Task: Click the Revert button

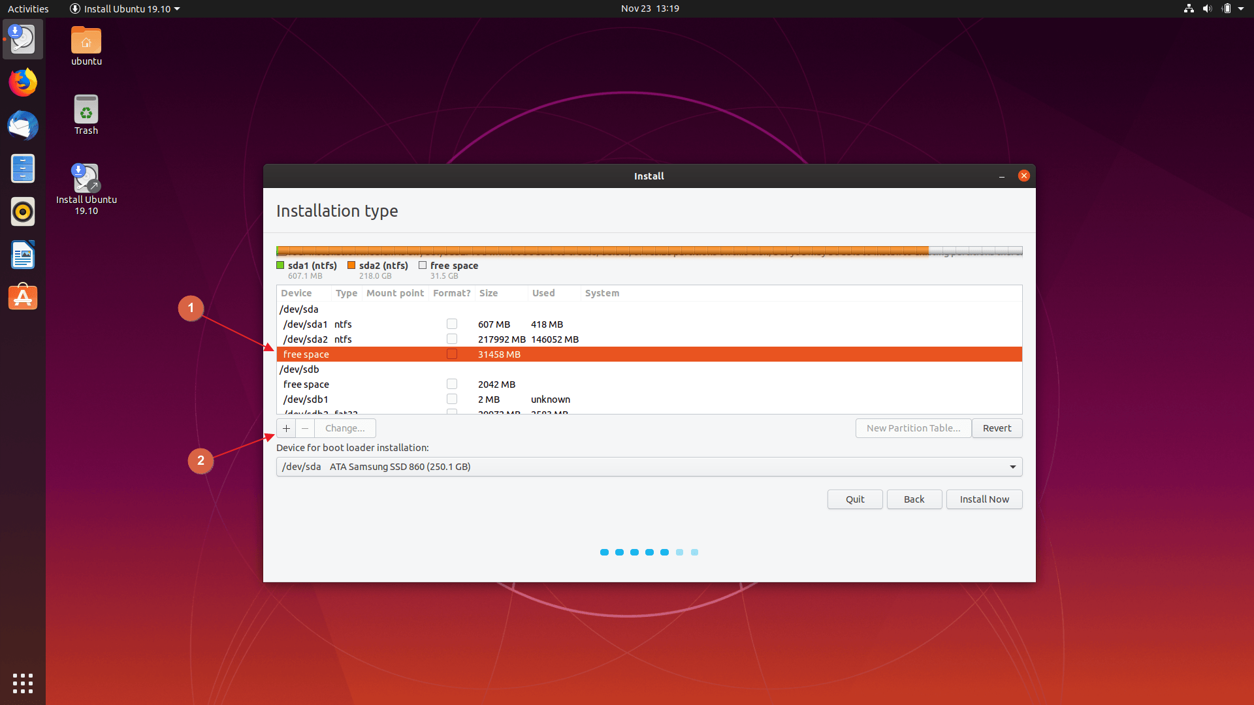Action: pos(997,428)
